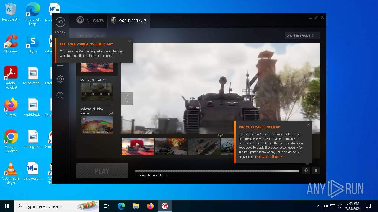This screenshot has width=378, height=212.
Task: Open the passwordr Word document on the desktop
Action: [x=33, y=171]
